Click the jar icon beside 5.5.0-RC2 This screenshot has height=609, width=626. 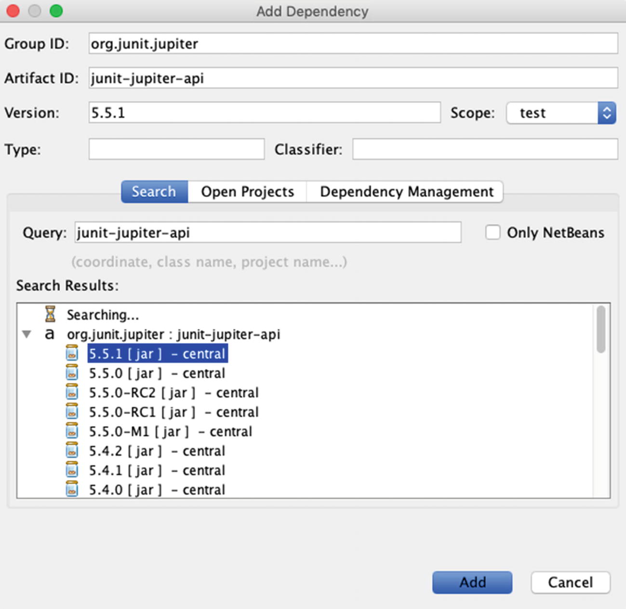[x=72, y=392]
